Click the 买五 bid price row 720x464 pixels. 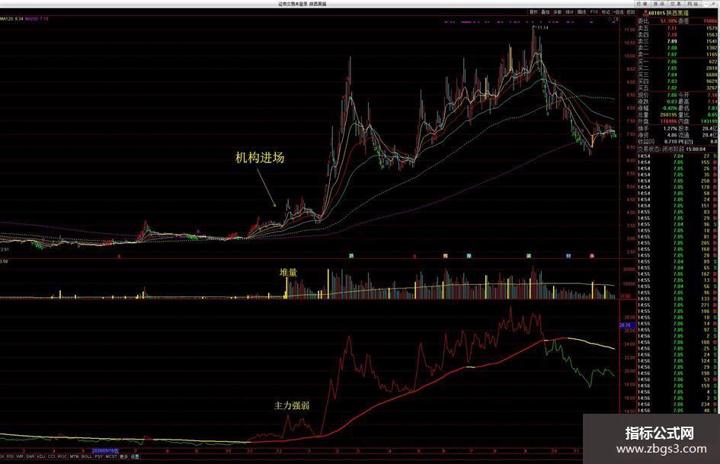(677, 88)
